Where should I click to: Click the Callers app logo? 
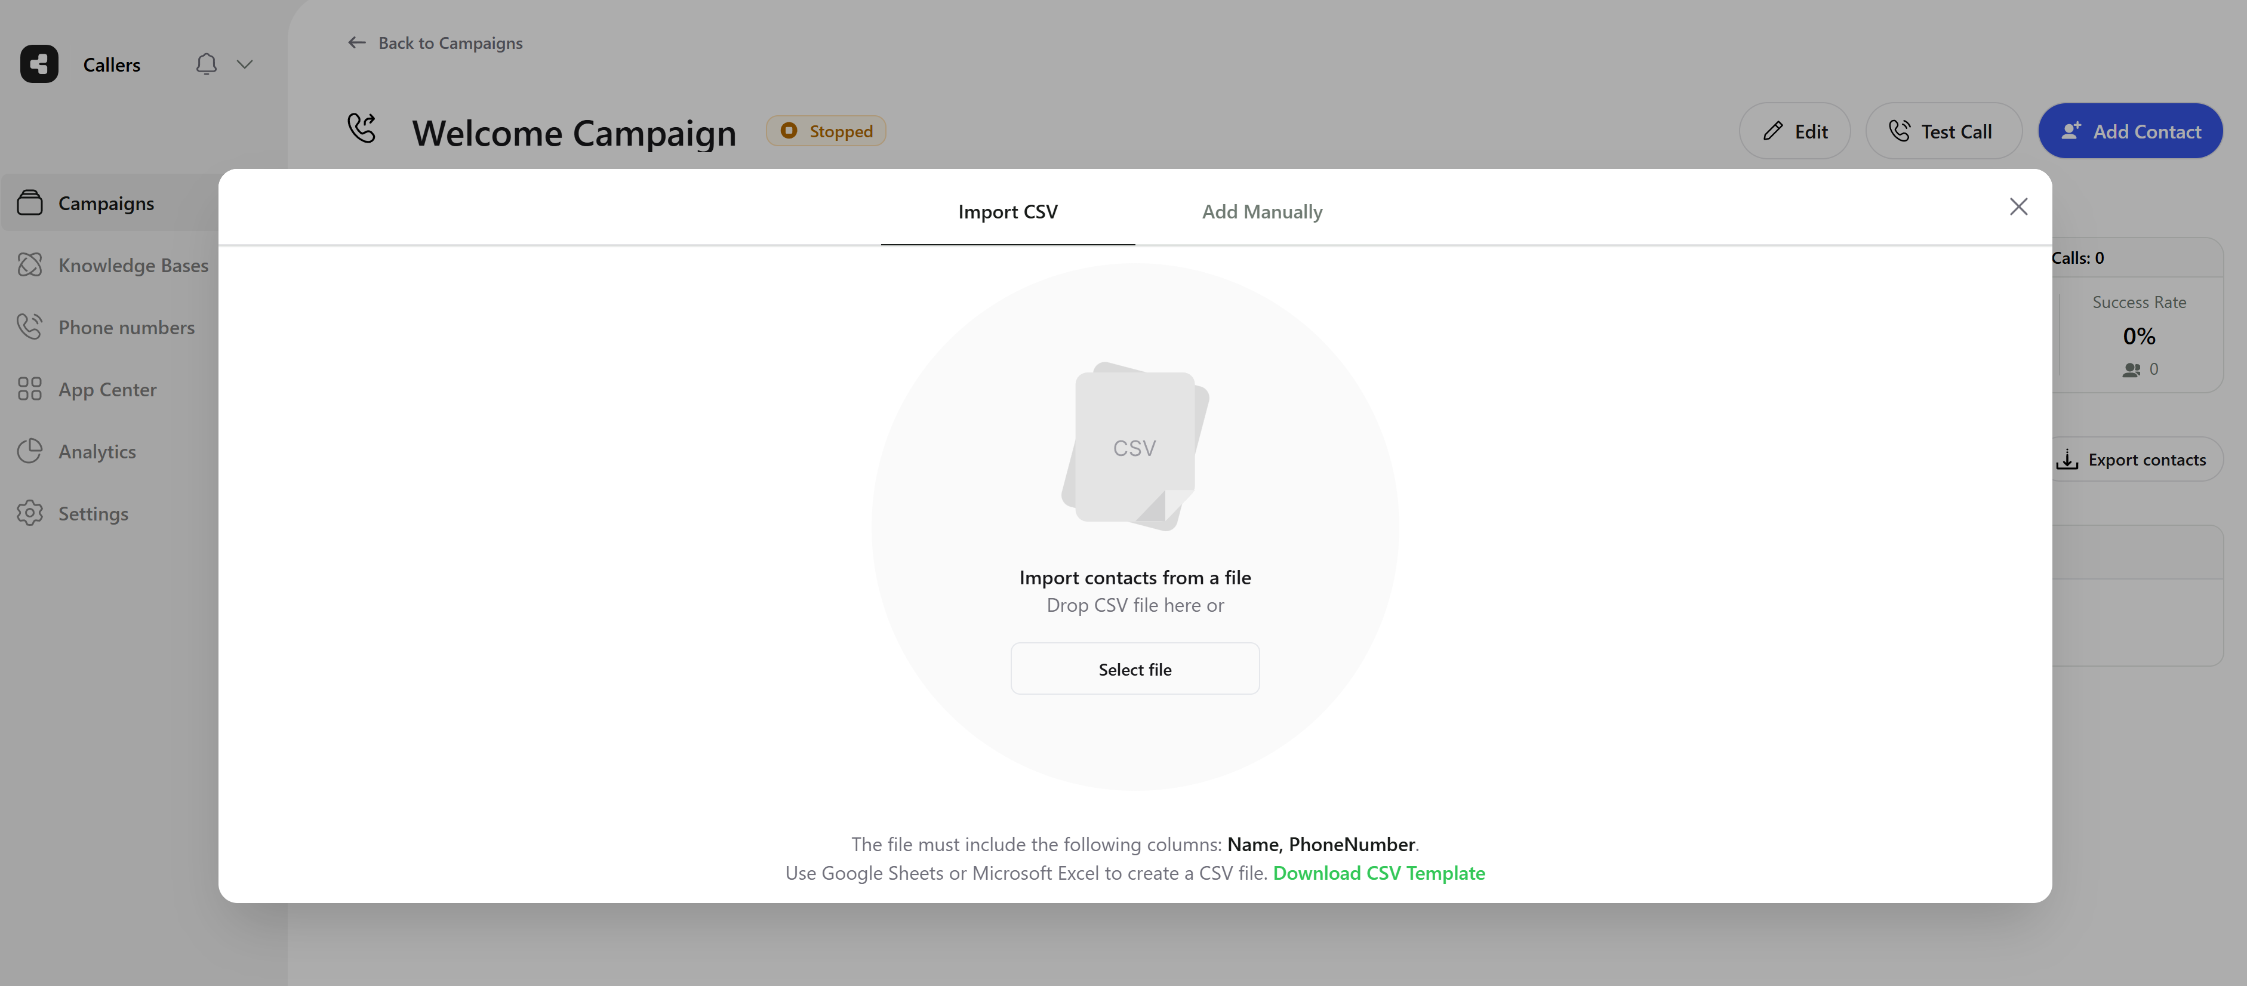tap(38, 64)
